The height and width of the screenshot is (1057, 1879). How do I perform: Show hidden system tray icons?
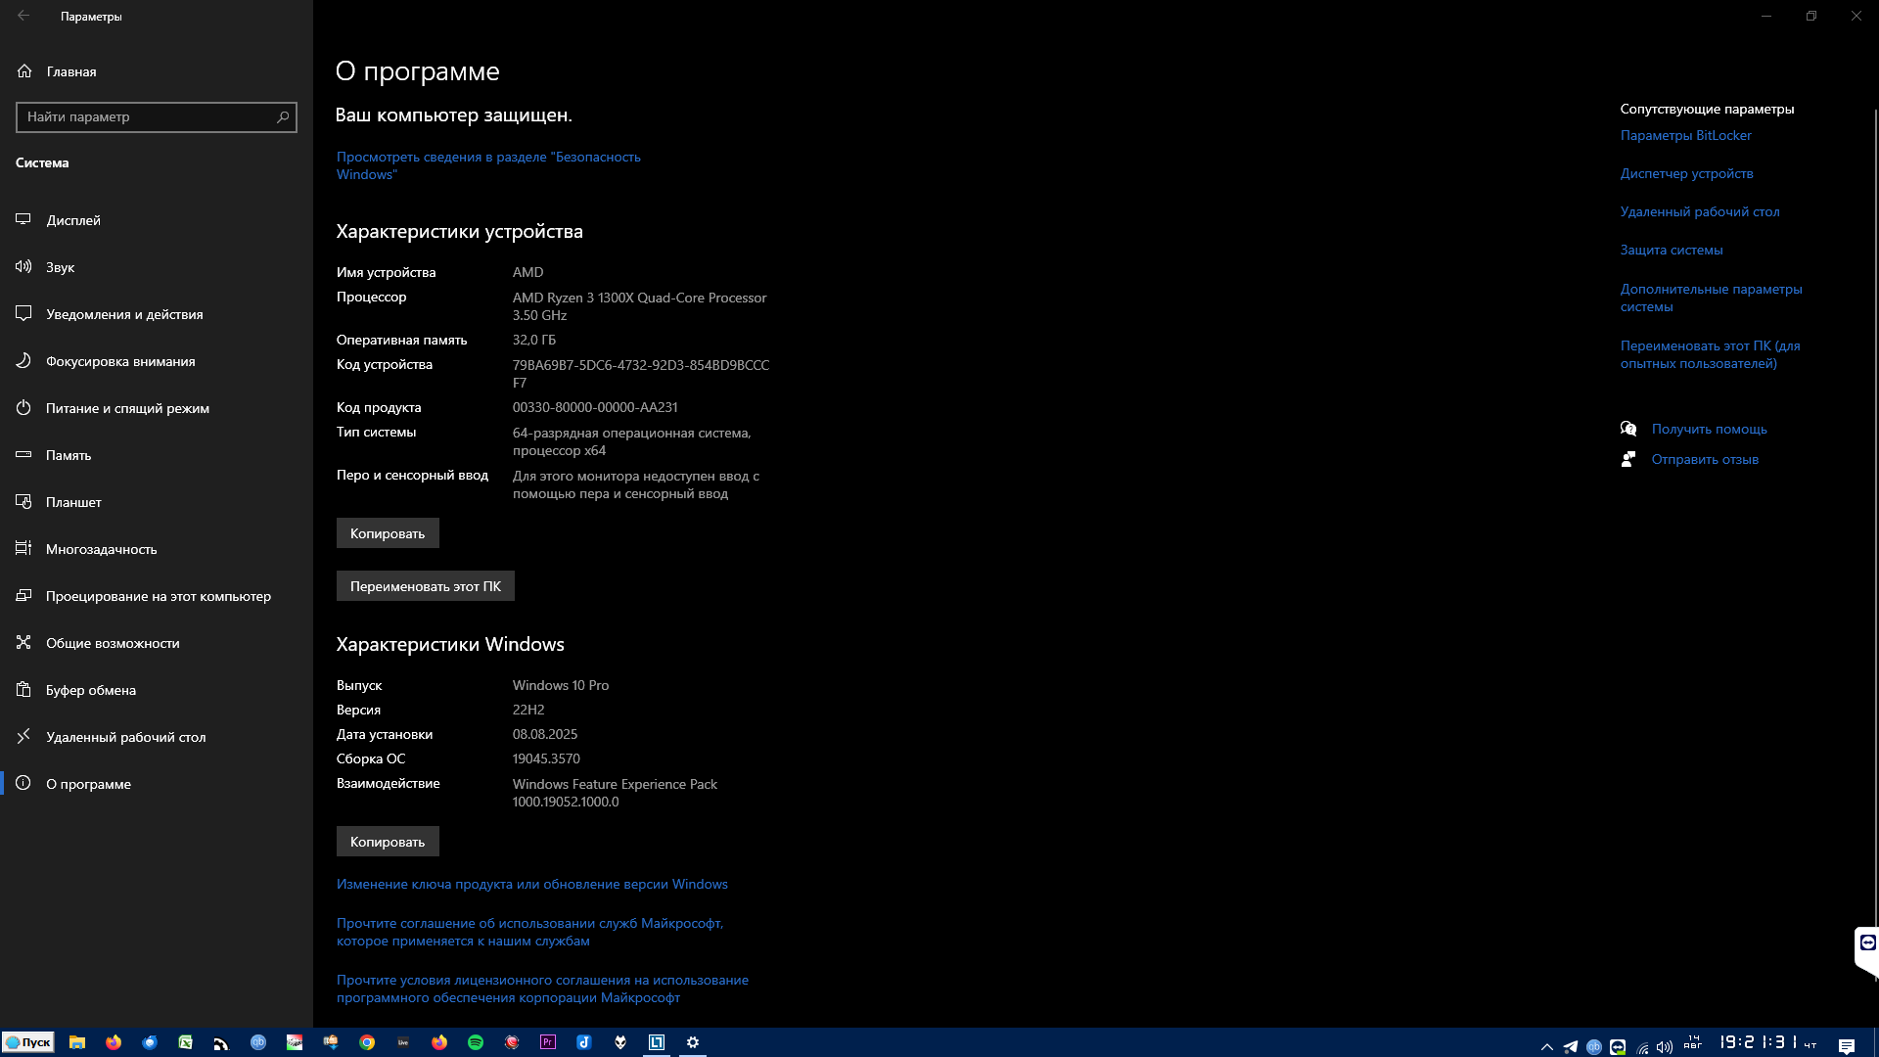(1547, 1046)
